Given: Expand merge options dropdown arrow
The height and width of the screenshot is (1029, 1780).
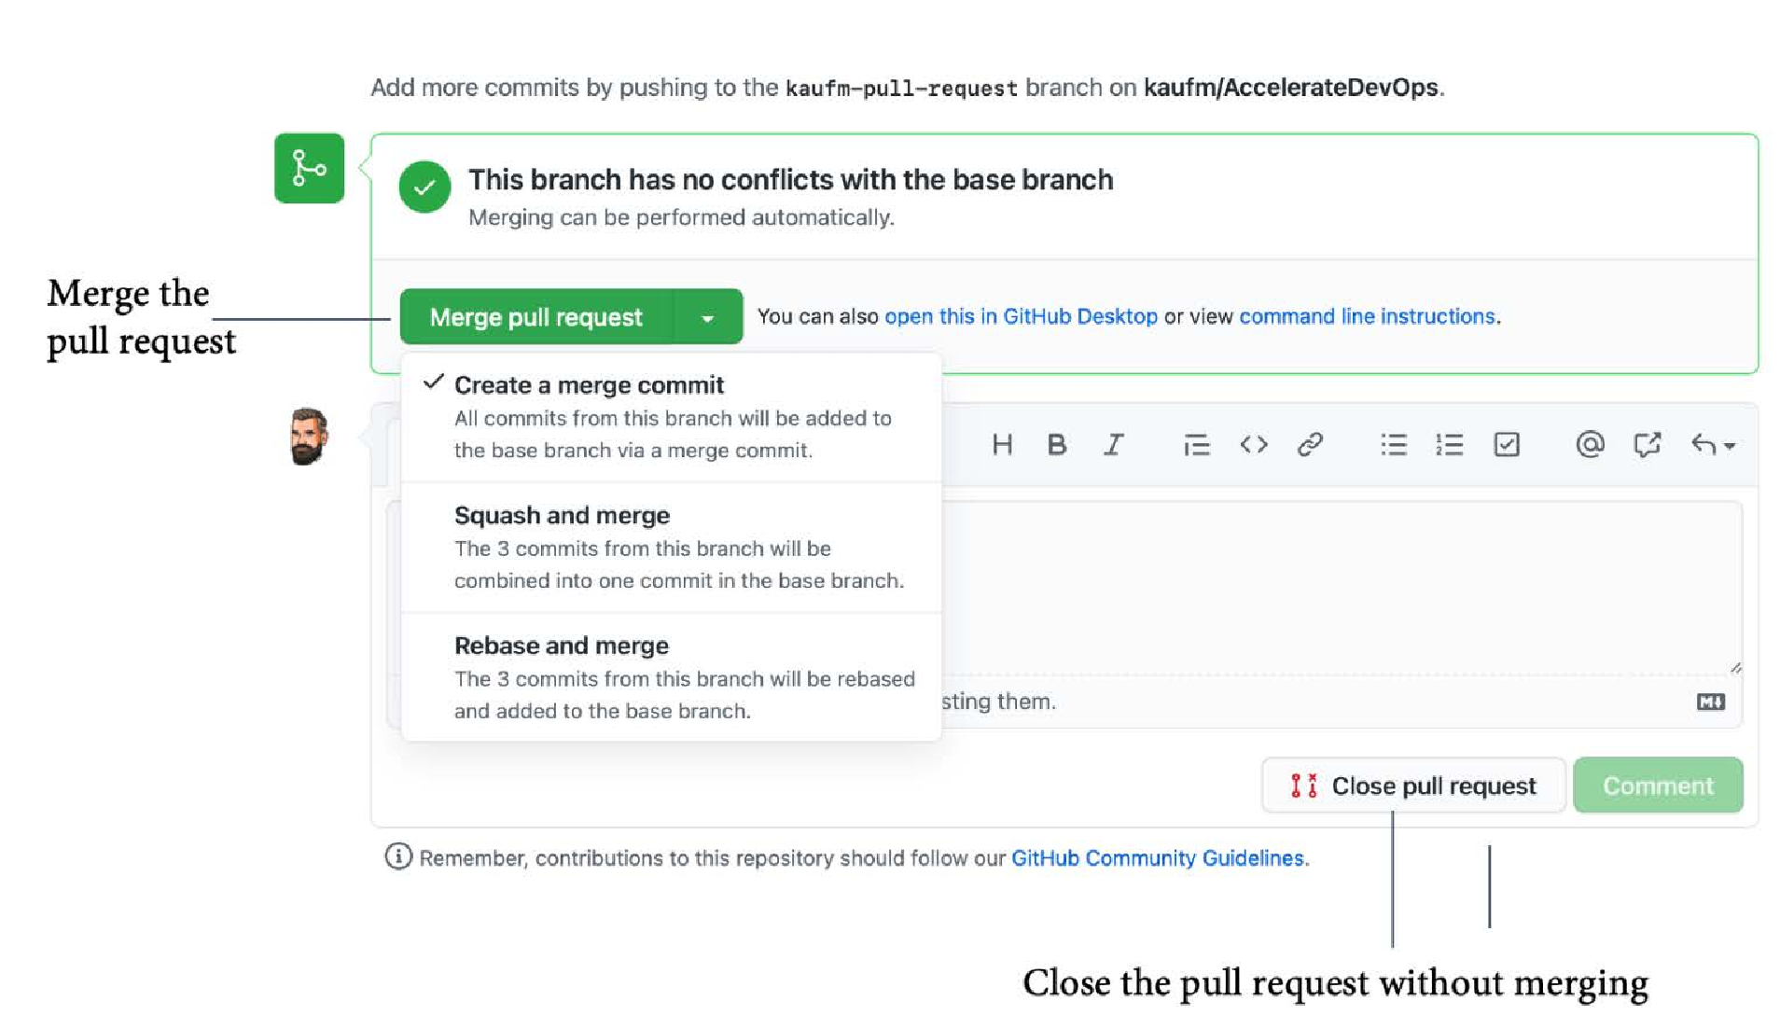Looking at the screenshot, I should (707, 317).
